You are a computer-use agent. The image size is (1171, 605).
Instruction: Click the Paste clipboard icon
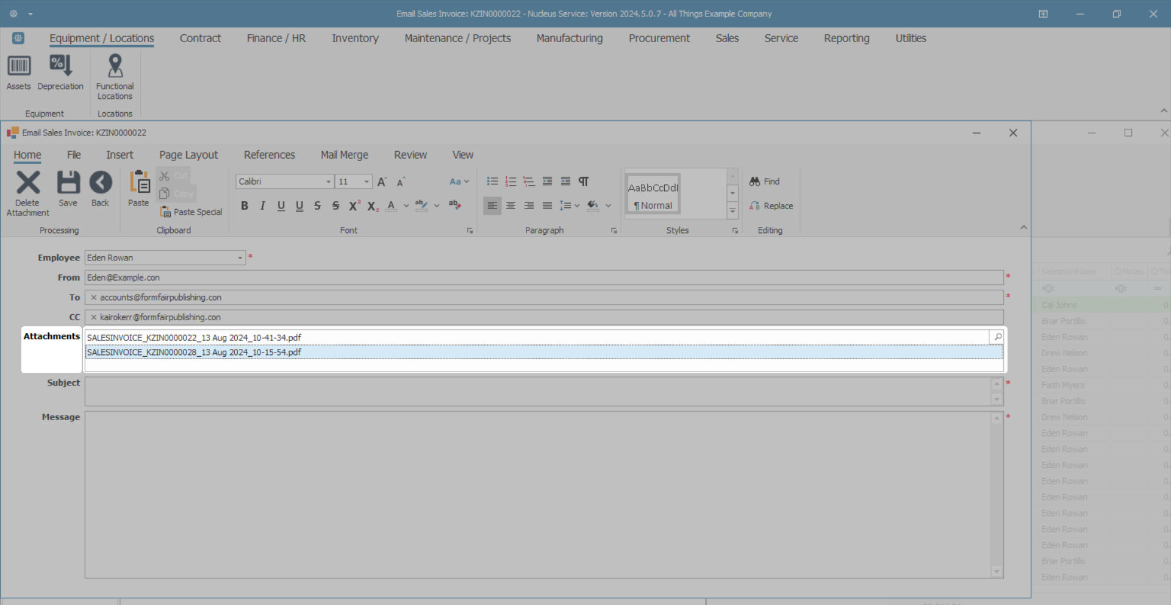tap(138, 183)
